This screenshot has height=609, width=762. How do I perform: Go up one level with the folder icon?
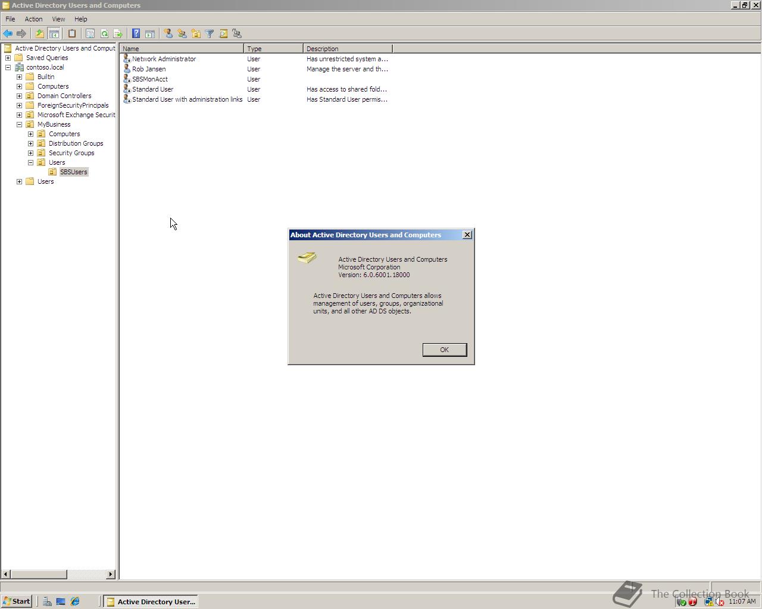(x=40, y=34)
